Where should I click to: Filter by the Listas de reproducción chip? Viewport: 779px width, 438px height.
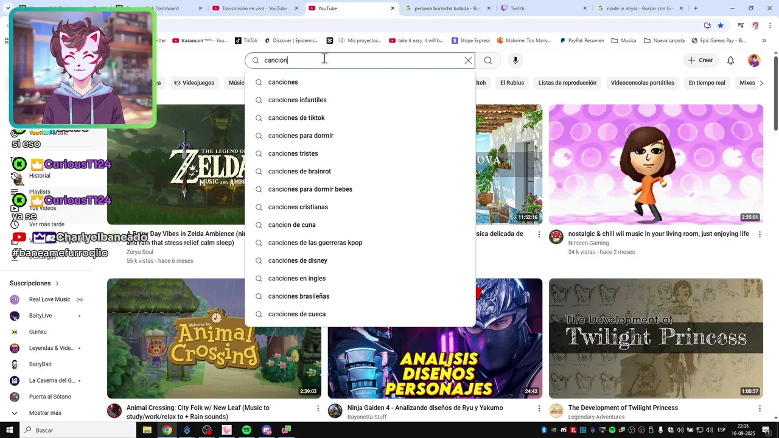[567, 83]
